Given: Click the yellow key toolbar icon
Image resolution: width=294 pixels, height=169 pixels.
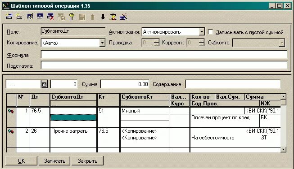Looking at the screenshot, I should pyautogui.click(x=72, y=17).
